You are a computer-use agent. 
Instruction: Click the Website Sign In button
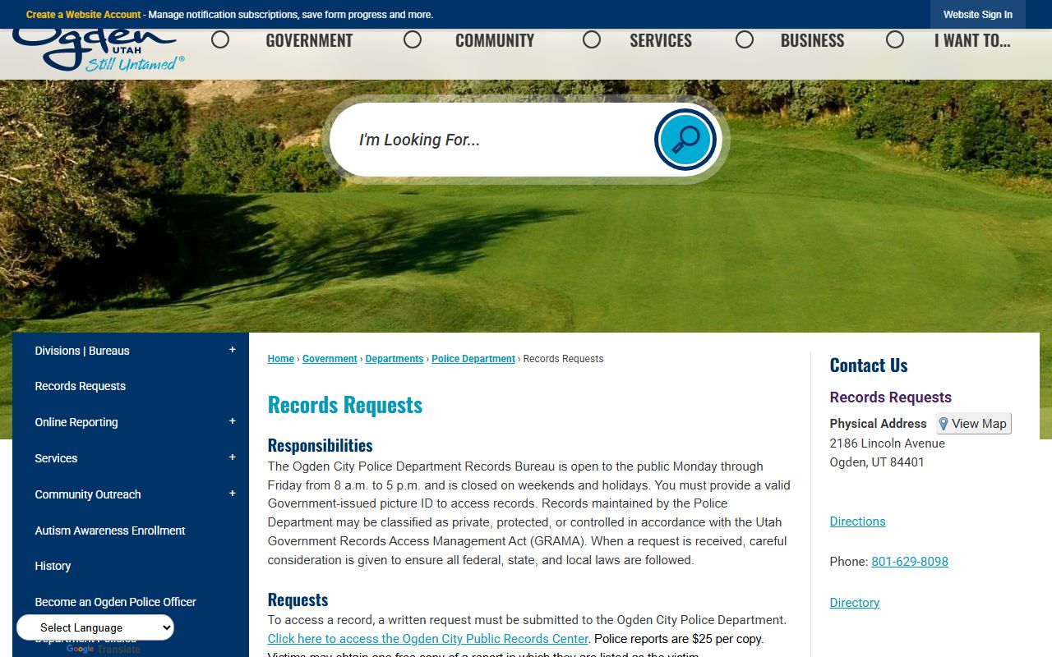pos(977,15)
